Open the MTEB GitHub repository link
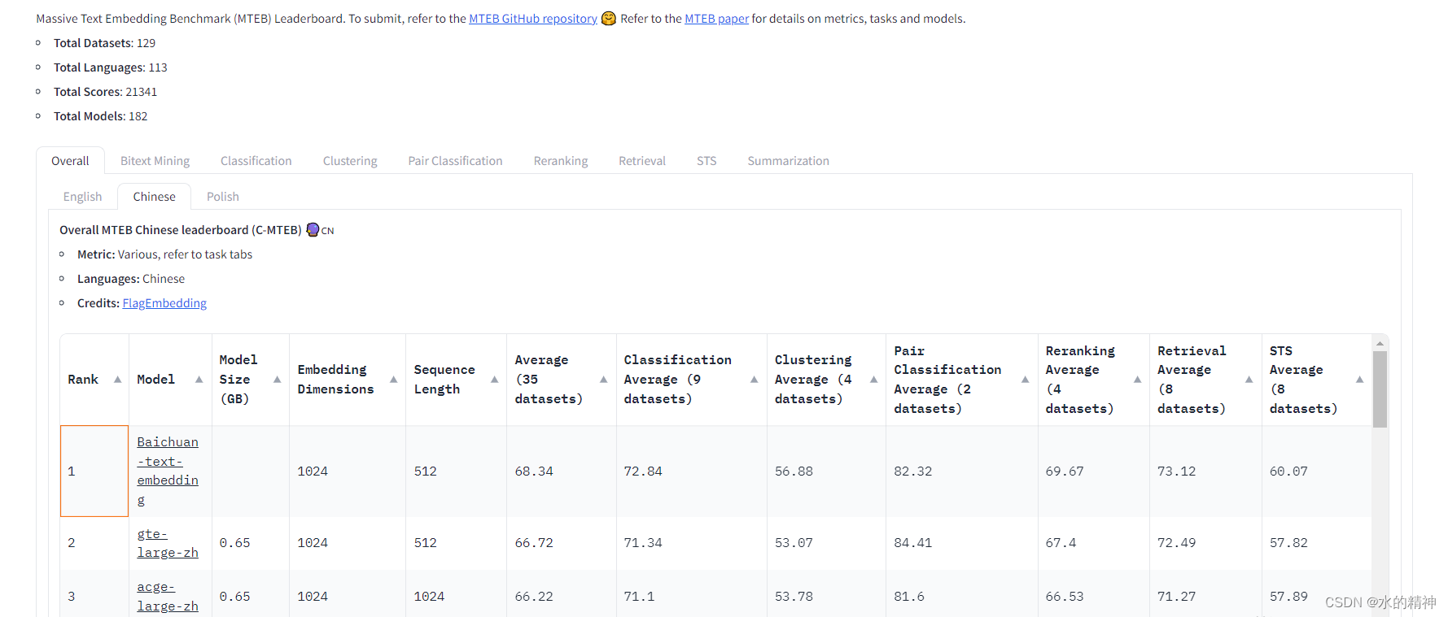Viewport: 1448px width, 617px height. point(532,19)
